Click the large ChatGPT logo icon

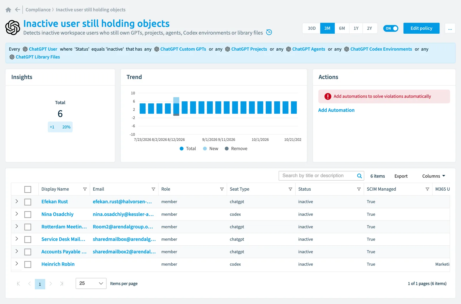tap(13, 28)
